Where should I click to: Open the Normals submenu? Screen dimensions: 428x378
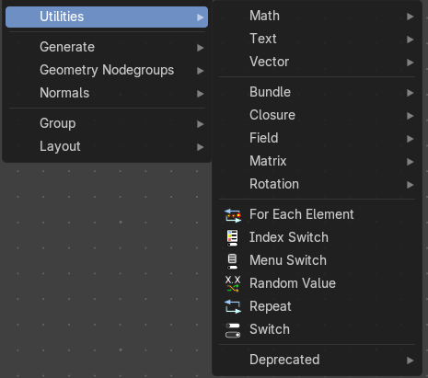[x=107, y=93]
